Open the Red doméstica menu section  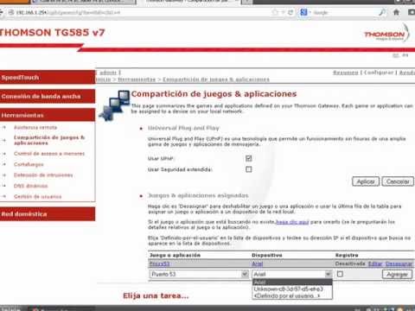48,214
